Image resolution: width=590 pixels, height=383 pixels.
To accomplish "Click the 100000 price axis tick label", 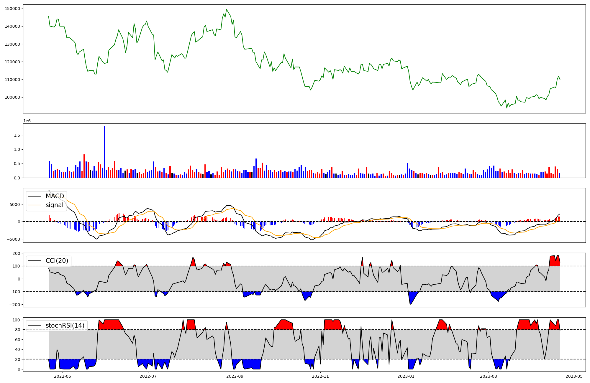I will click(x=13, y=97).
